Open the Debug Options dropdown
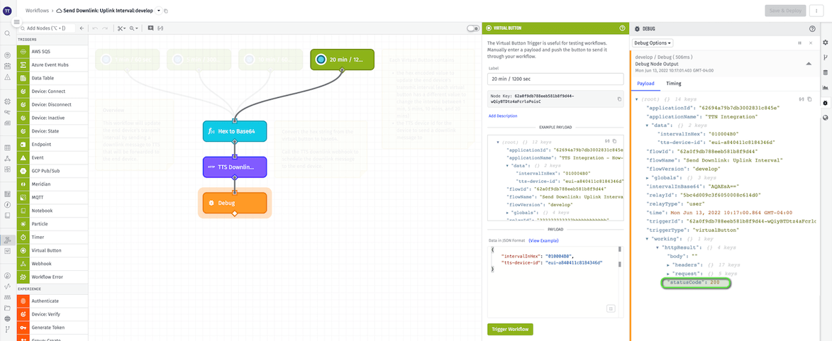The width and height of the screenshot is (832, 341). tap(652, 43)
